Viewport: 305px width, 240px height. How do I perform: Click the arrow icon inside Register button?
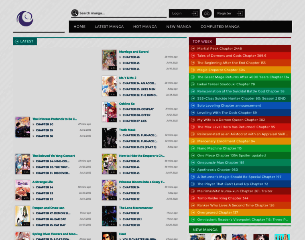(240, 13)
